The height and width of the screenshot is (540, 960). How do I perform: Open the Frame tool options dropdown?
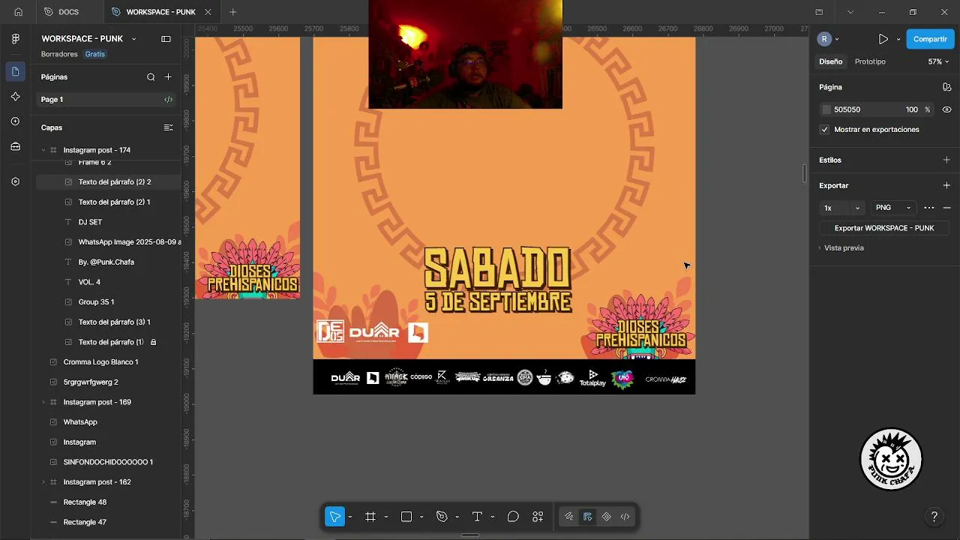[385, 517]
